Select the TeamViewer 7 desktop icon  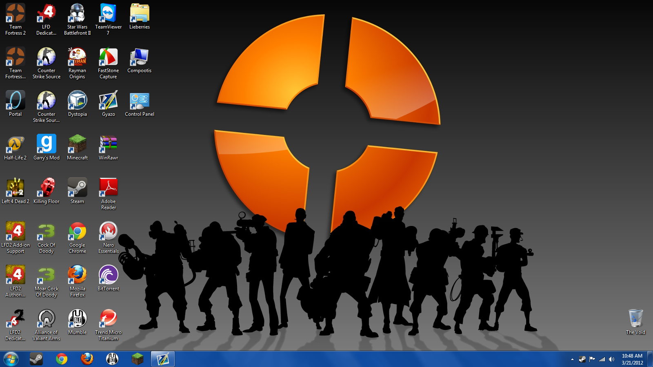click(109, 19)
